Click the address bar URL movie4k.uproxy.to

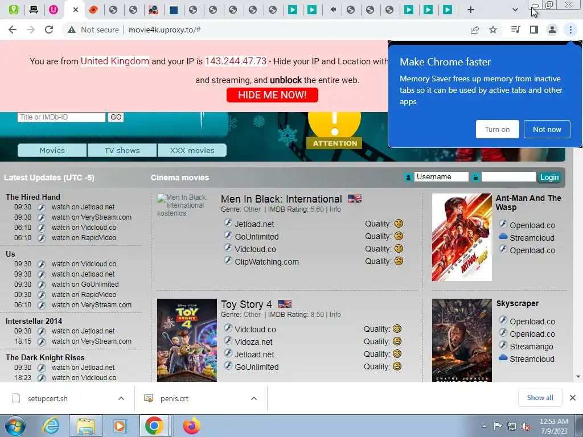pos(165,30)
